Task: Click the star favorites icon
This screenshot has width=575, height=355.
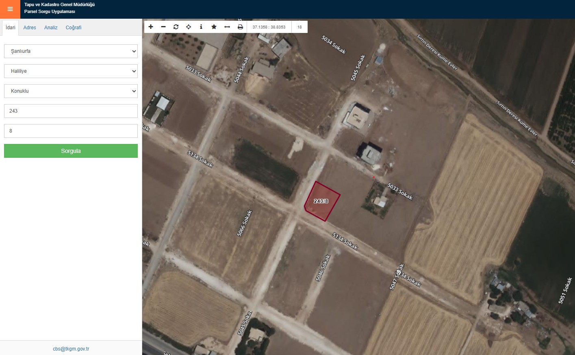Action: click(x=214, y=27)
